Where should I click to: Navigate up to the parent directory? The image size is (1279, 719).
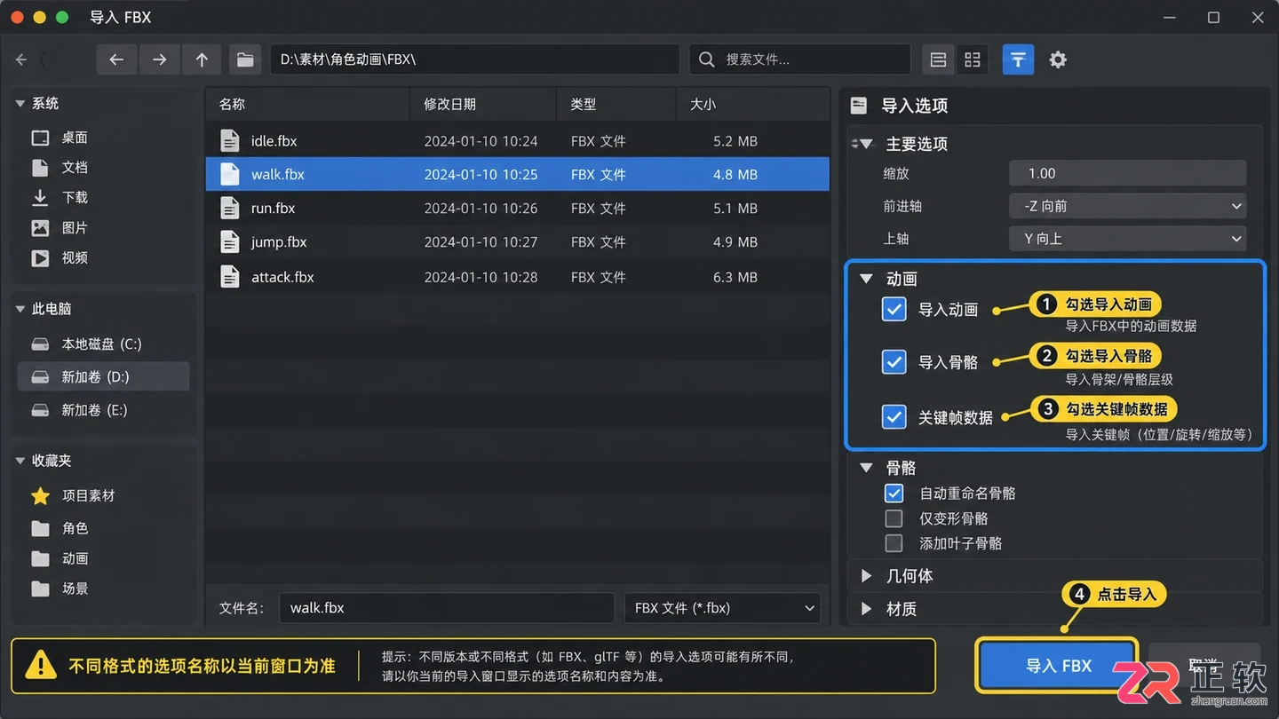point(202,59)
